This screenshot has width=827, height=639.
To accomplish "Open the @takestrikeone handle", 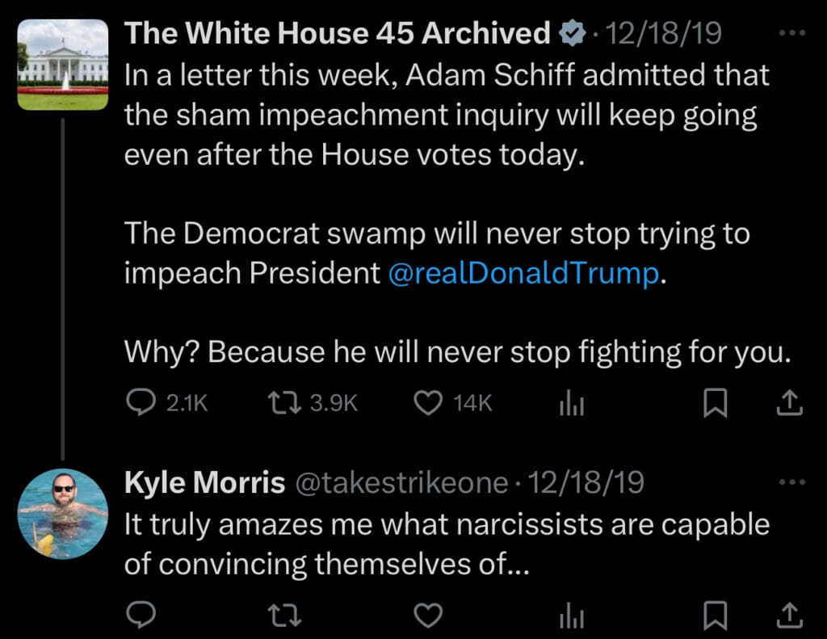I will coord(401,483).
